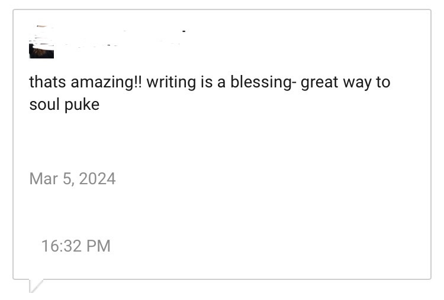The width and height of the screenshot is (444, 300).
Task: Click the speech bubble tail pointer
Action: tap(34, 286)
